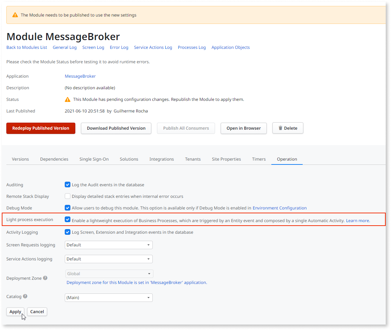Click the Redeploy Published Version button
391x330 pixels.
(40, 128)
